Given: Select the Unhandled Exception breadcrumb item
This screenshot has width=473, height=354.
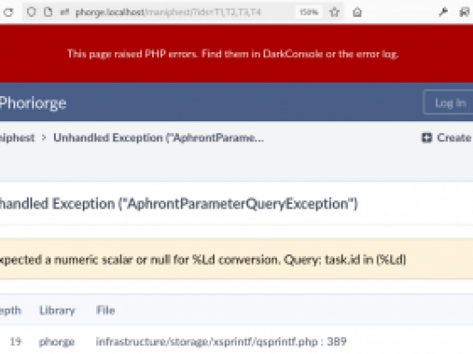Looking at the screenshot, I should click(158, 137).
